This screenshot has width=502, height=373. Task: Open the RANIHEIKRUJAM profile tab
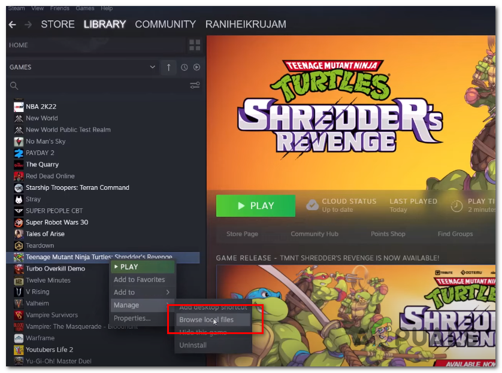[246, 25]
